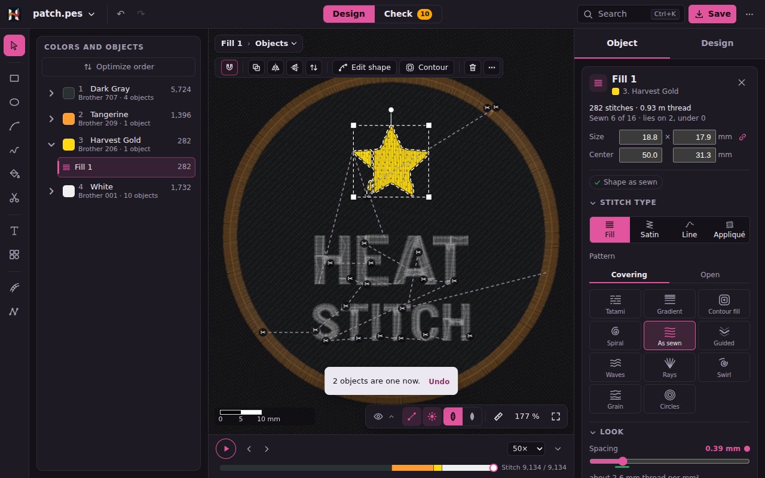Click the undo arrow
The height and width of the screenshot is (478, 765).
coord(121,14)
